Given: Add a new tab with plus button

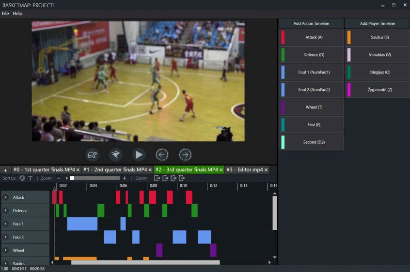Looking at the screenshot, I should (x=5, y=170).
